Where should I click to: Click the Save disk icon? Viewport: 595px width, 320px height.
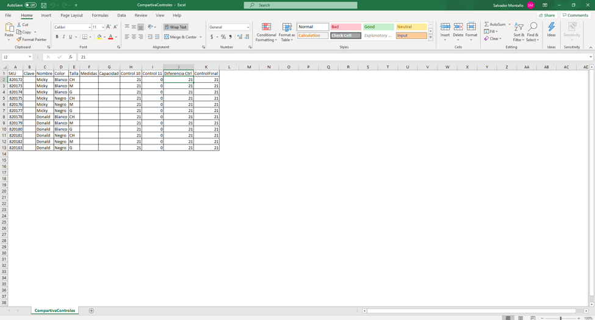(x=44, y=5)
